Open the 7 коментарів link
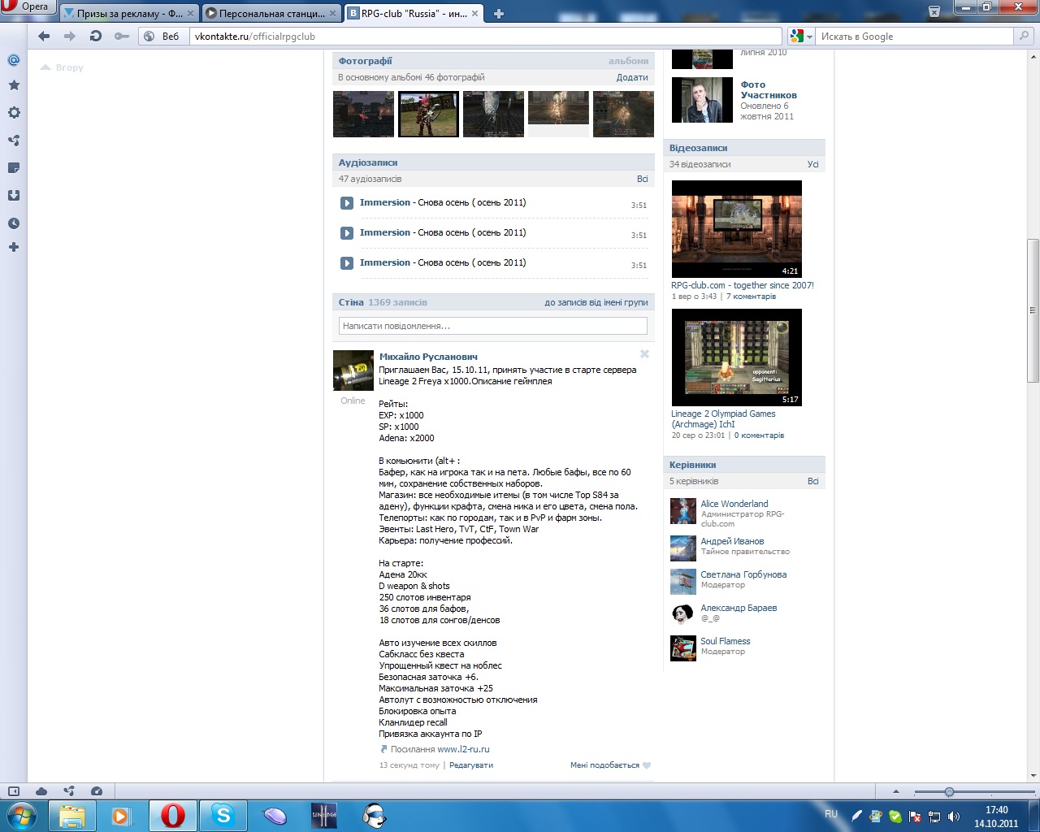The height and width of the screenshot is (832, 1040). (751, 297)
